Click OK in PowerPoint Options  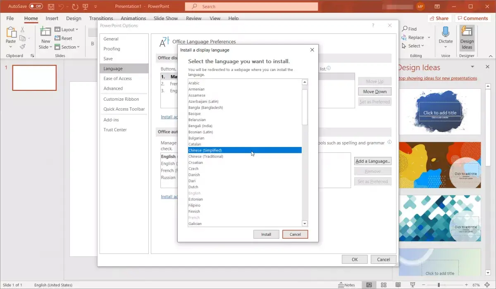355,259
